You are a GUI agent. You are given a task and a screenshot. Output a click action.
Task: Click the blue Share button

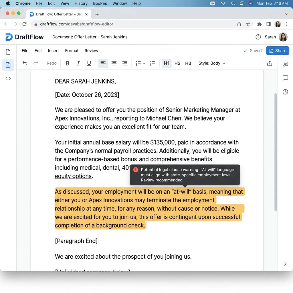278,51
